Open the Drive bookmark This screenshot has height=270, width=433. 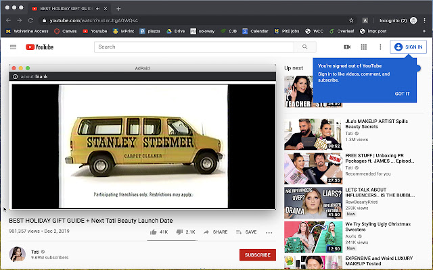pos(176,31)
